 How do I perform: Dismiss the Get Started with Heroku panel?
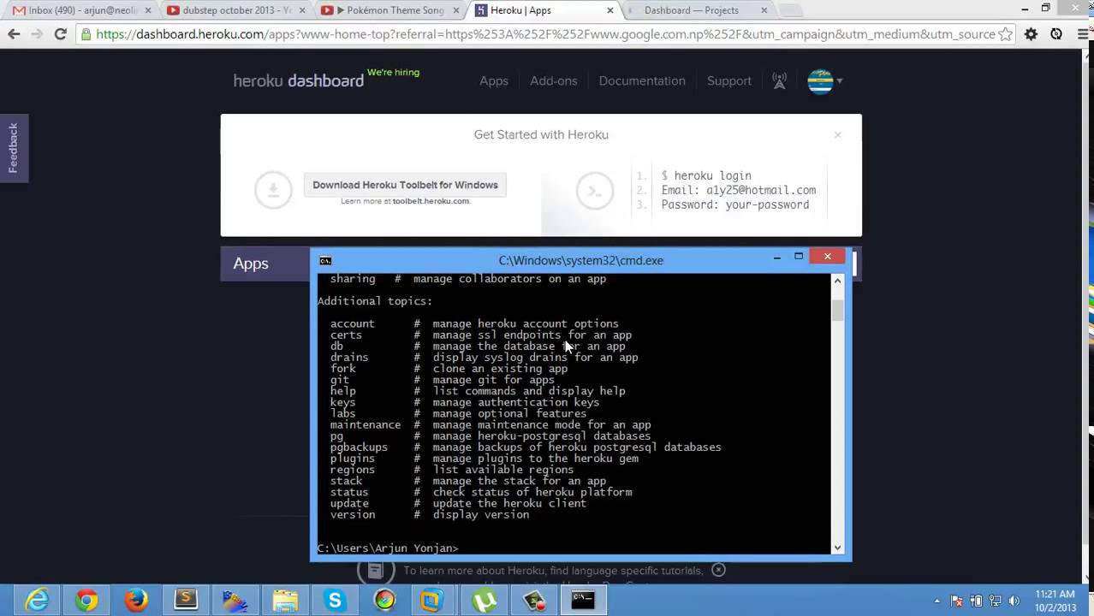click(x=838, y=134)
